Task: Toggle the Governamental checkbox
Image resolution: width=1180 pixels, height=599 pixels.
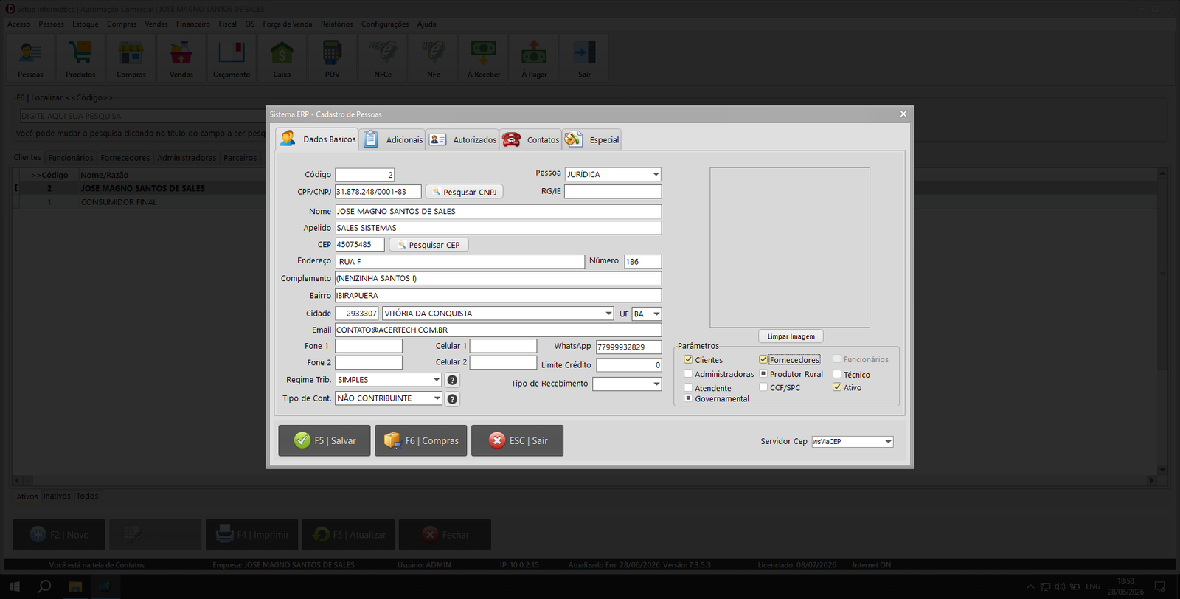Action: [688, 398]
